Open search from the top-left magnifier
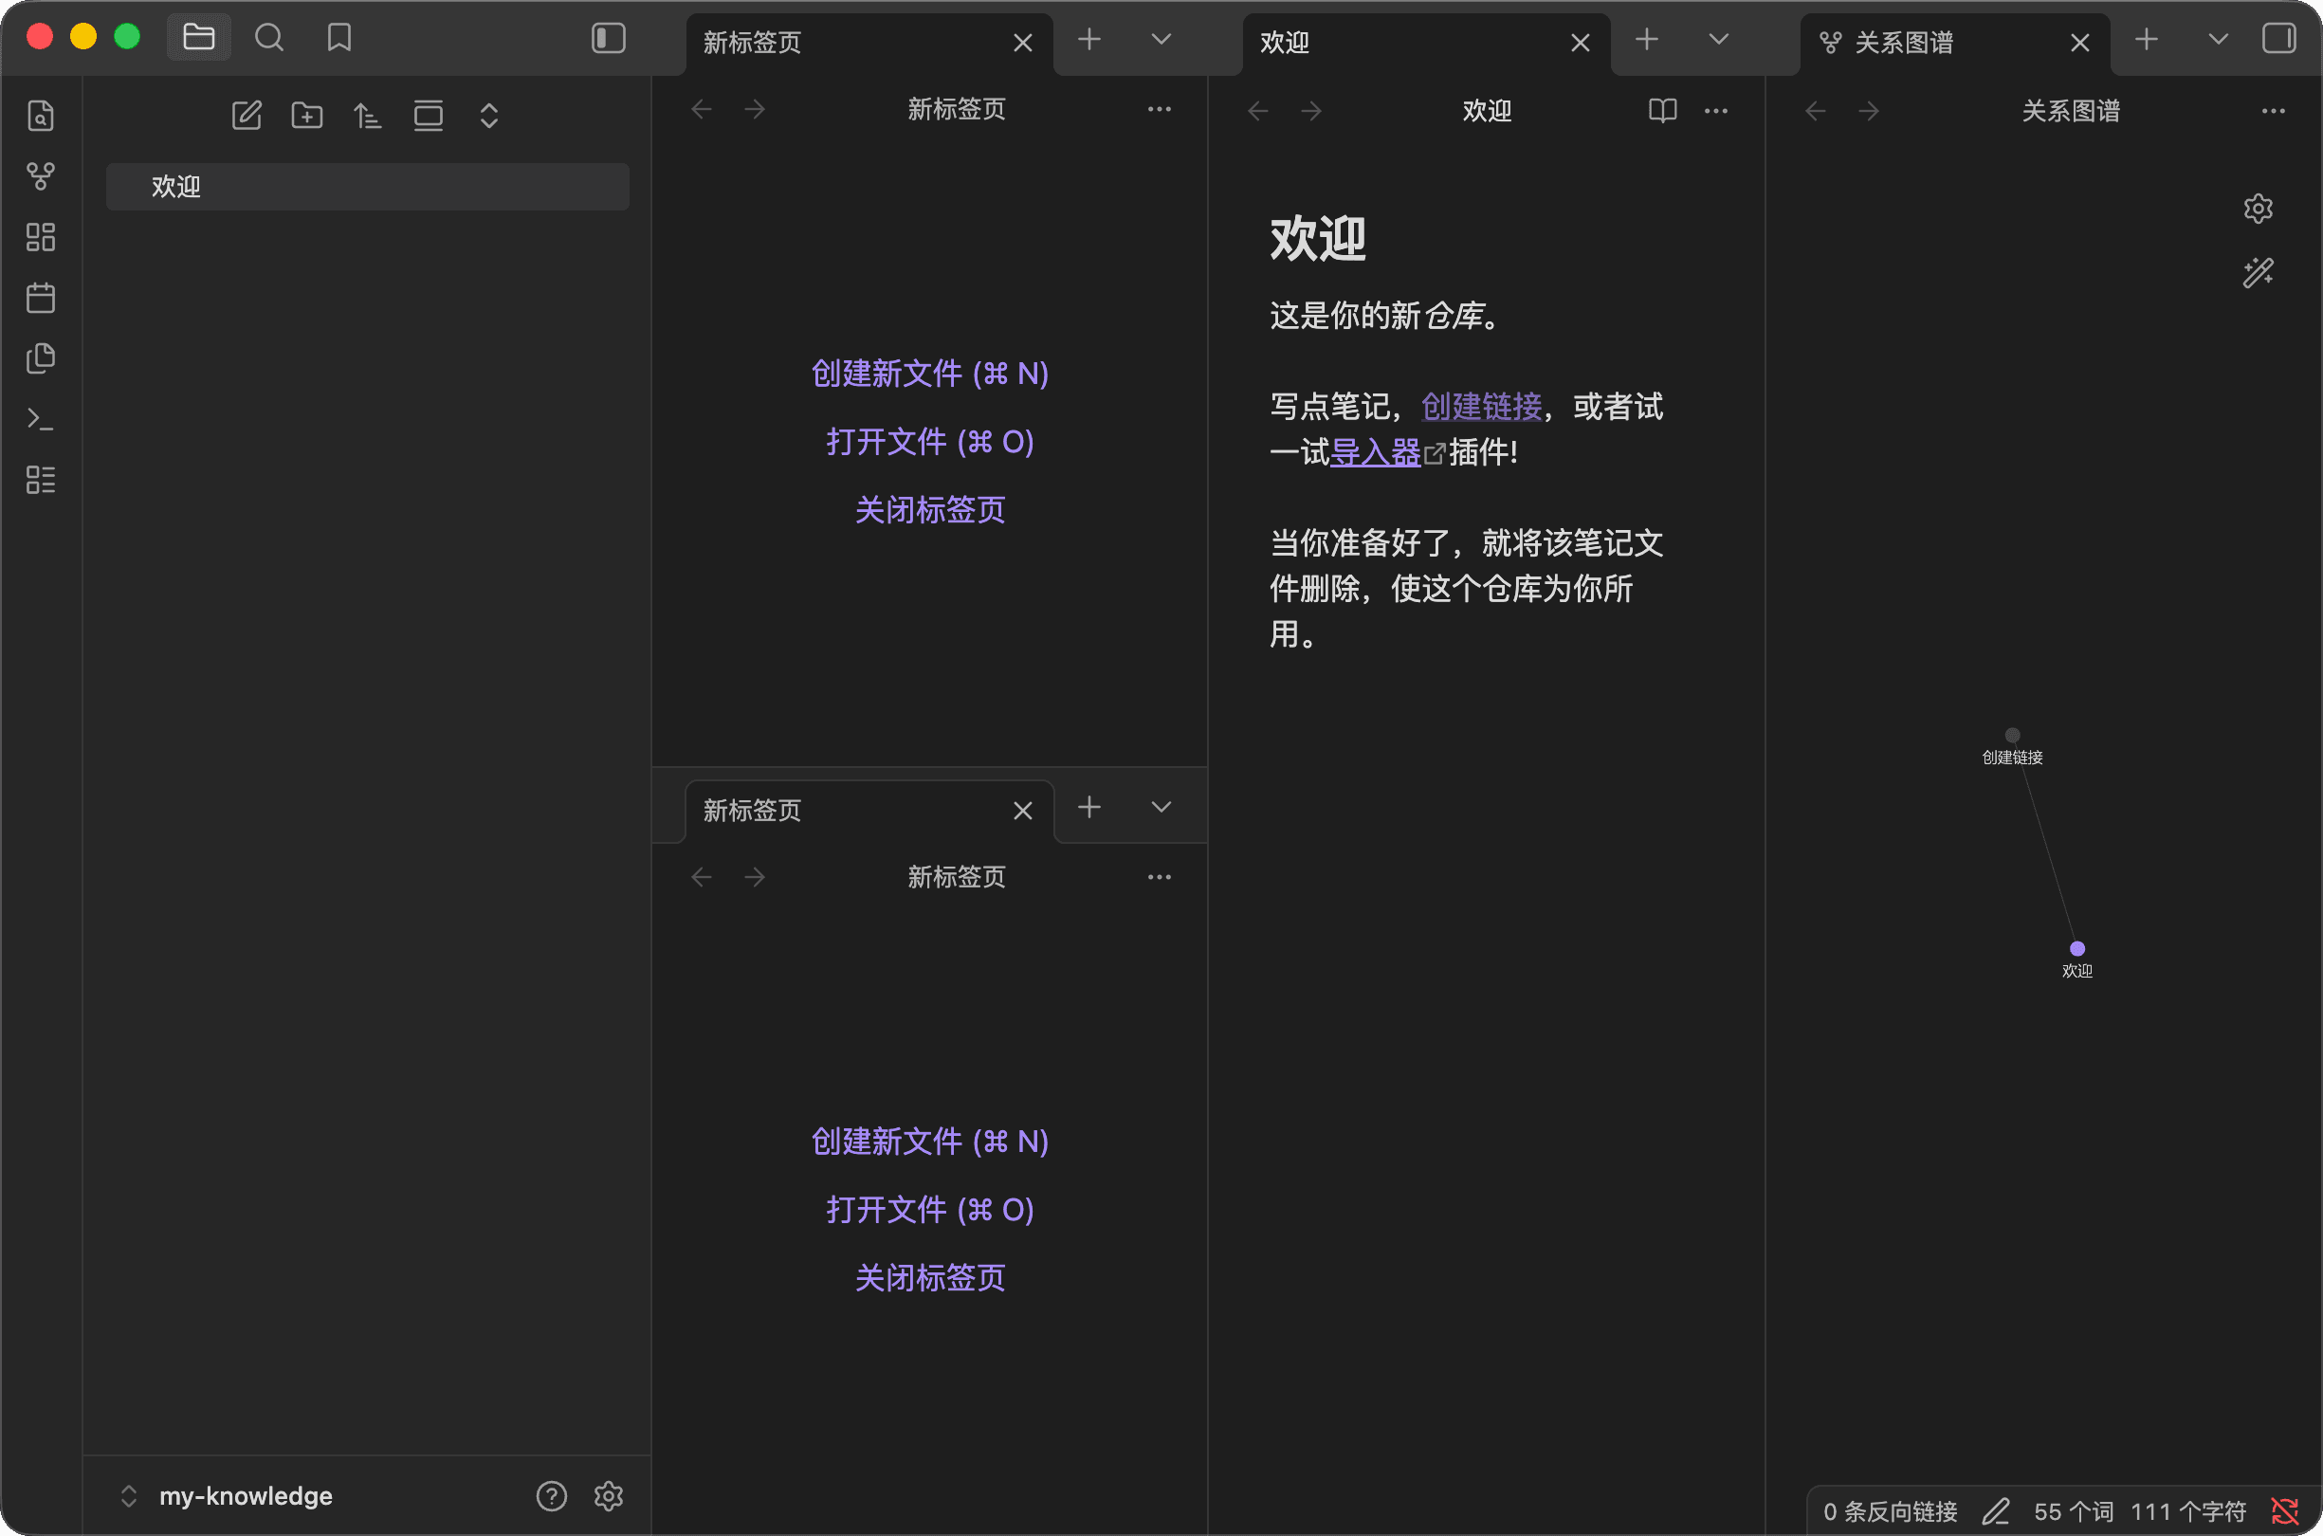The height and width of the screenshot is (1536, 2323). pos(269,38)
